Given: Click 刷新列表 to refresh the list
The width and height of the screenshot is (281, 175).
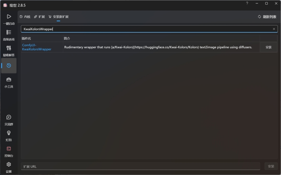Looking at the screenshot, I should [267, 17].
